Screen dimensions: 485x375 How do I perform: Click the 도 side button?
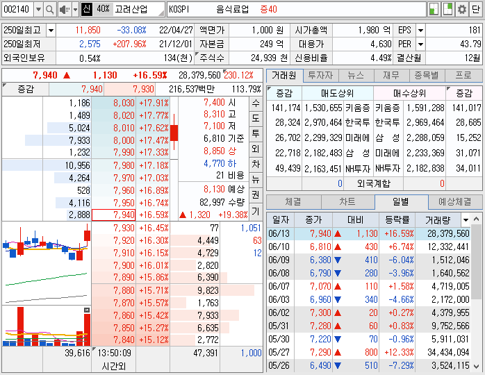(256, 119)
